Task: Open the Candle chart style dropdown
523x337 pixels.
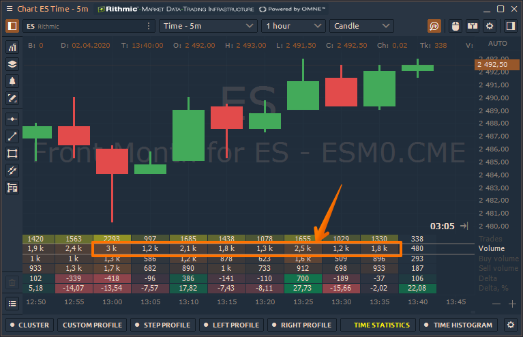Action: (361, 26)
